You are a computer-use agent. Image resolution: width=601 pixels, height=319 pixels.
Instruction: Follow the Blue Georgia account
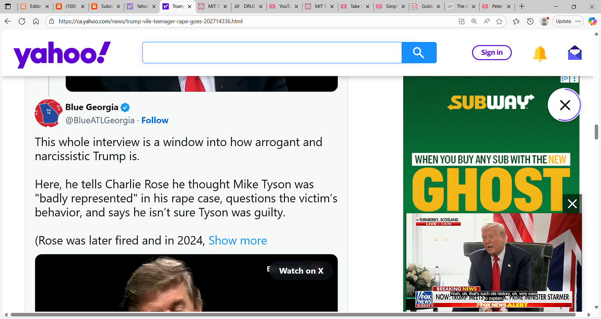tap(155, 120)
